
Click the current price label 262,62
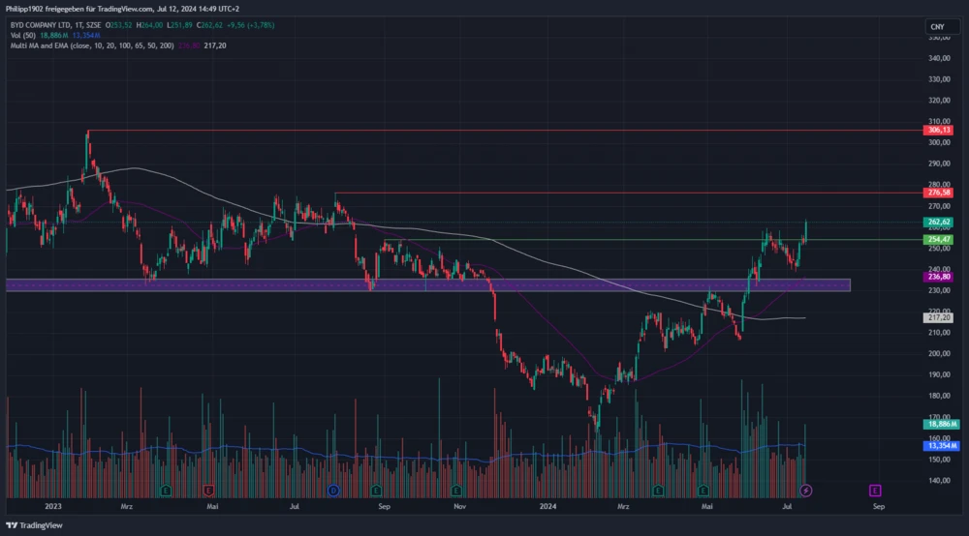938,222
